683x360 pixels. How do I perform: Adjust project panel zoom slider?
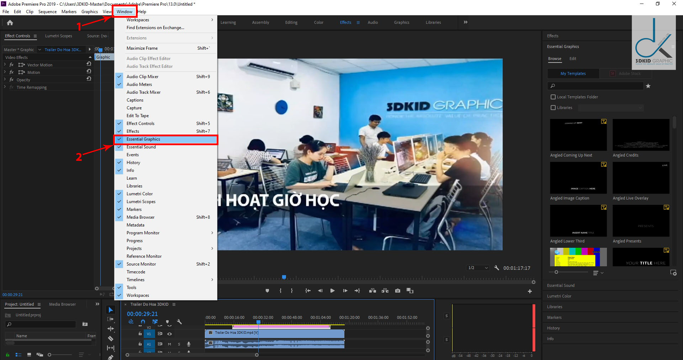(49, 355)
